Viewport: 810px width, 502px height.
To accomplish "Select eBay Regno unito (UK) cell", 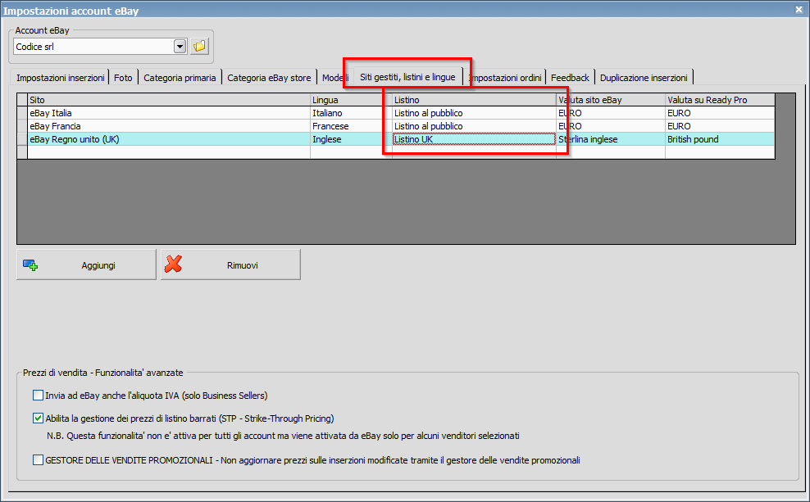I will 168,139.
